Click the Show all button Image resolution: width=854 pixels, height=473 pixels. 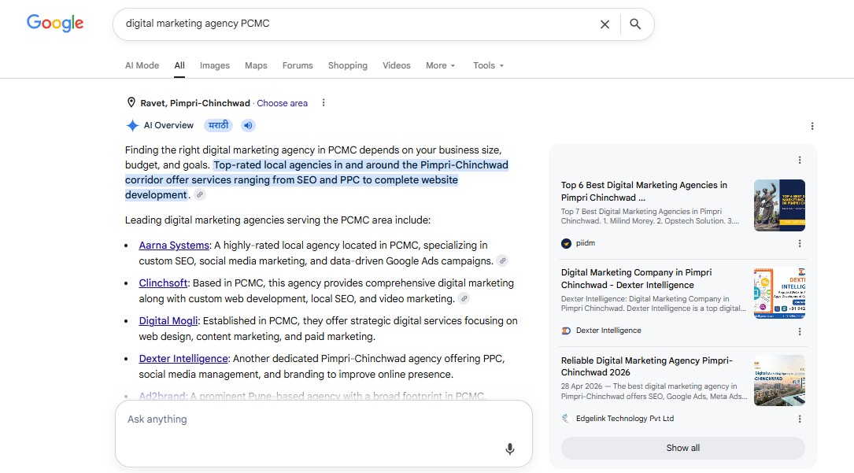coord(683,448)
